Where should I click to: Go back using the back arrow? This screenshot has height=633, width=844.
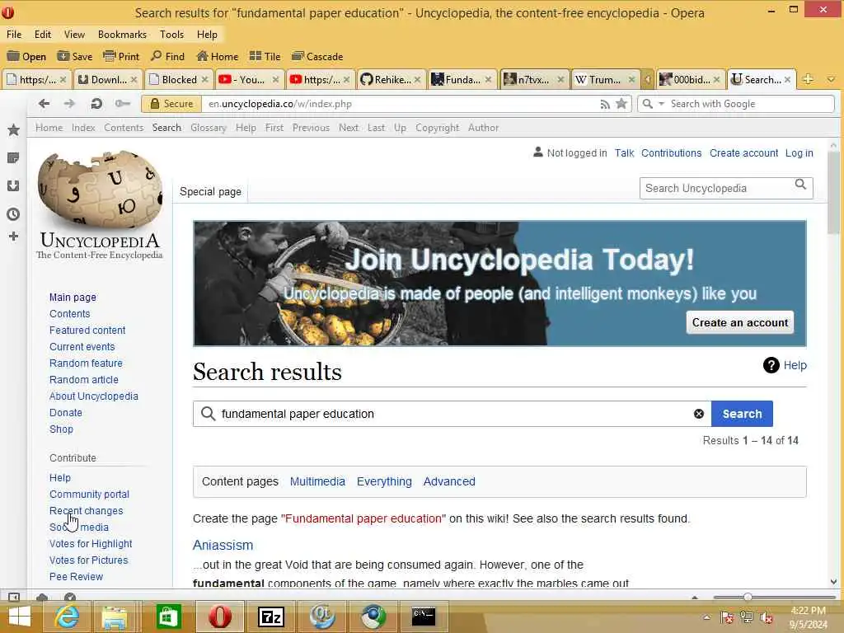click(45, 104)
